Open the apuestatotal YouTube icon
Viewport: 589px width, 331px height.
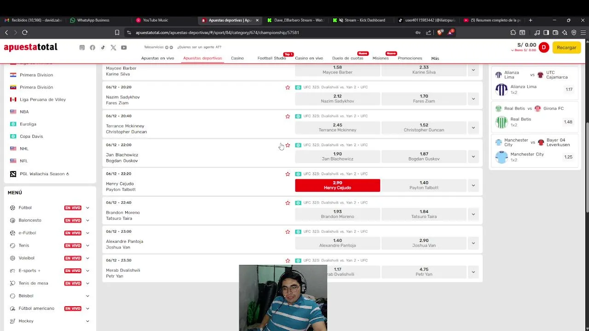click(124, 47)
